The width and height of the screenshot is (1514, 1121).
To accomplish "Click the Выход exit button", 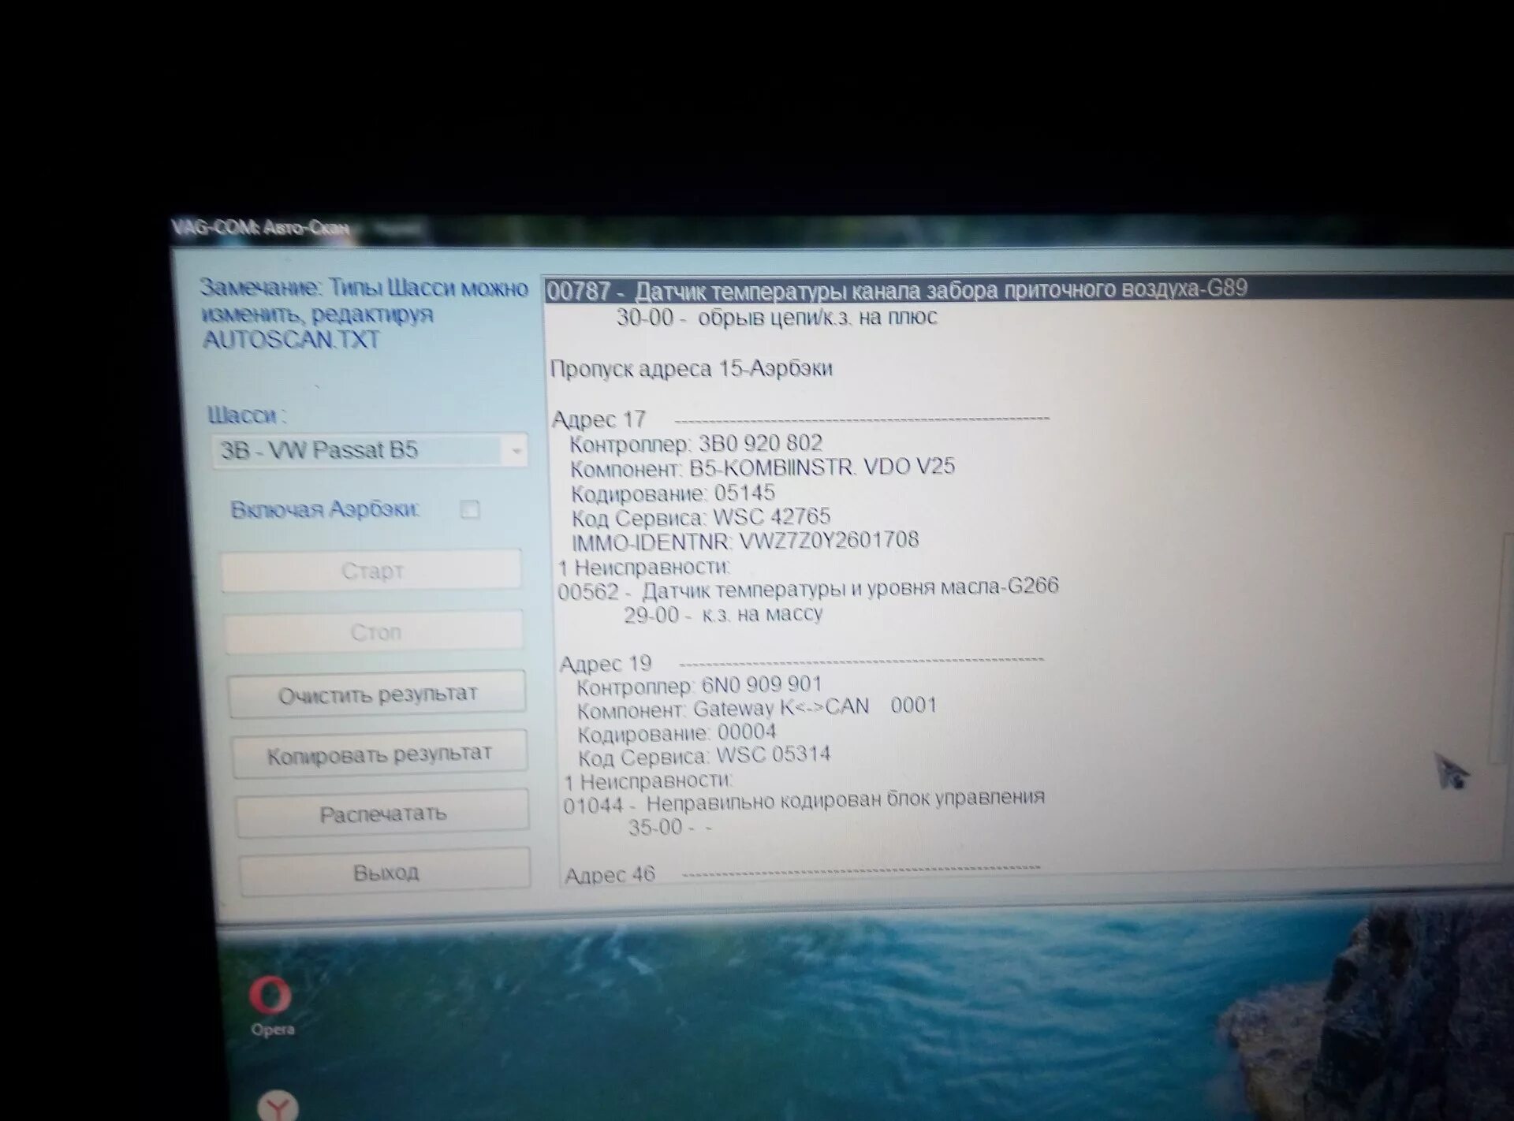I will point(385,873).
